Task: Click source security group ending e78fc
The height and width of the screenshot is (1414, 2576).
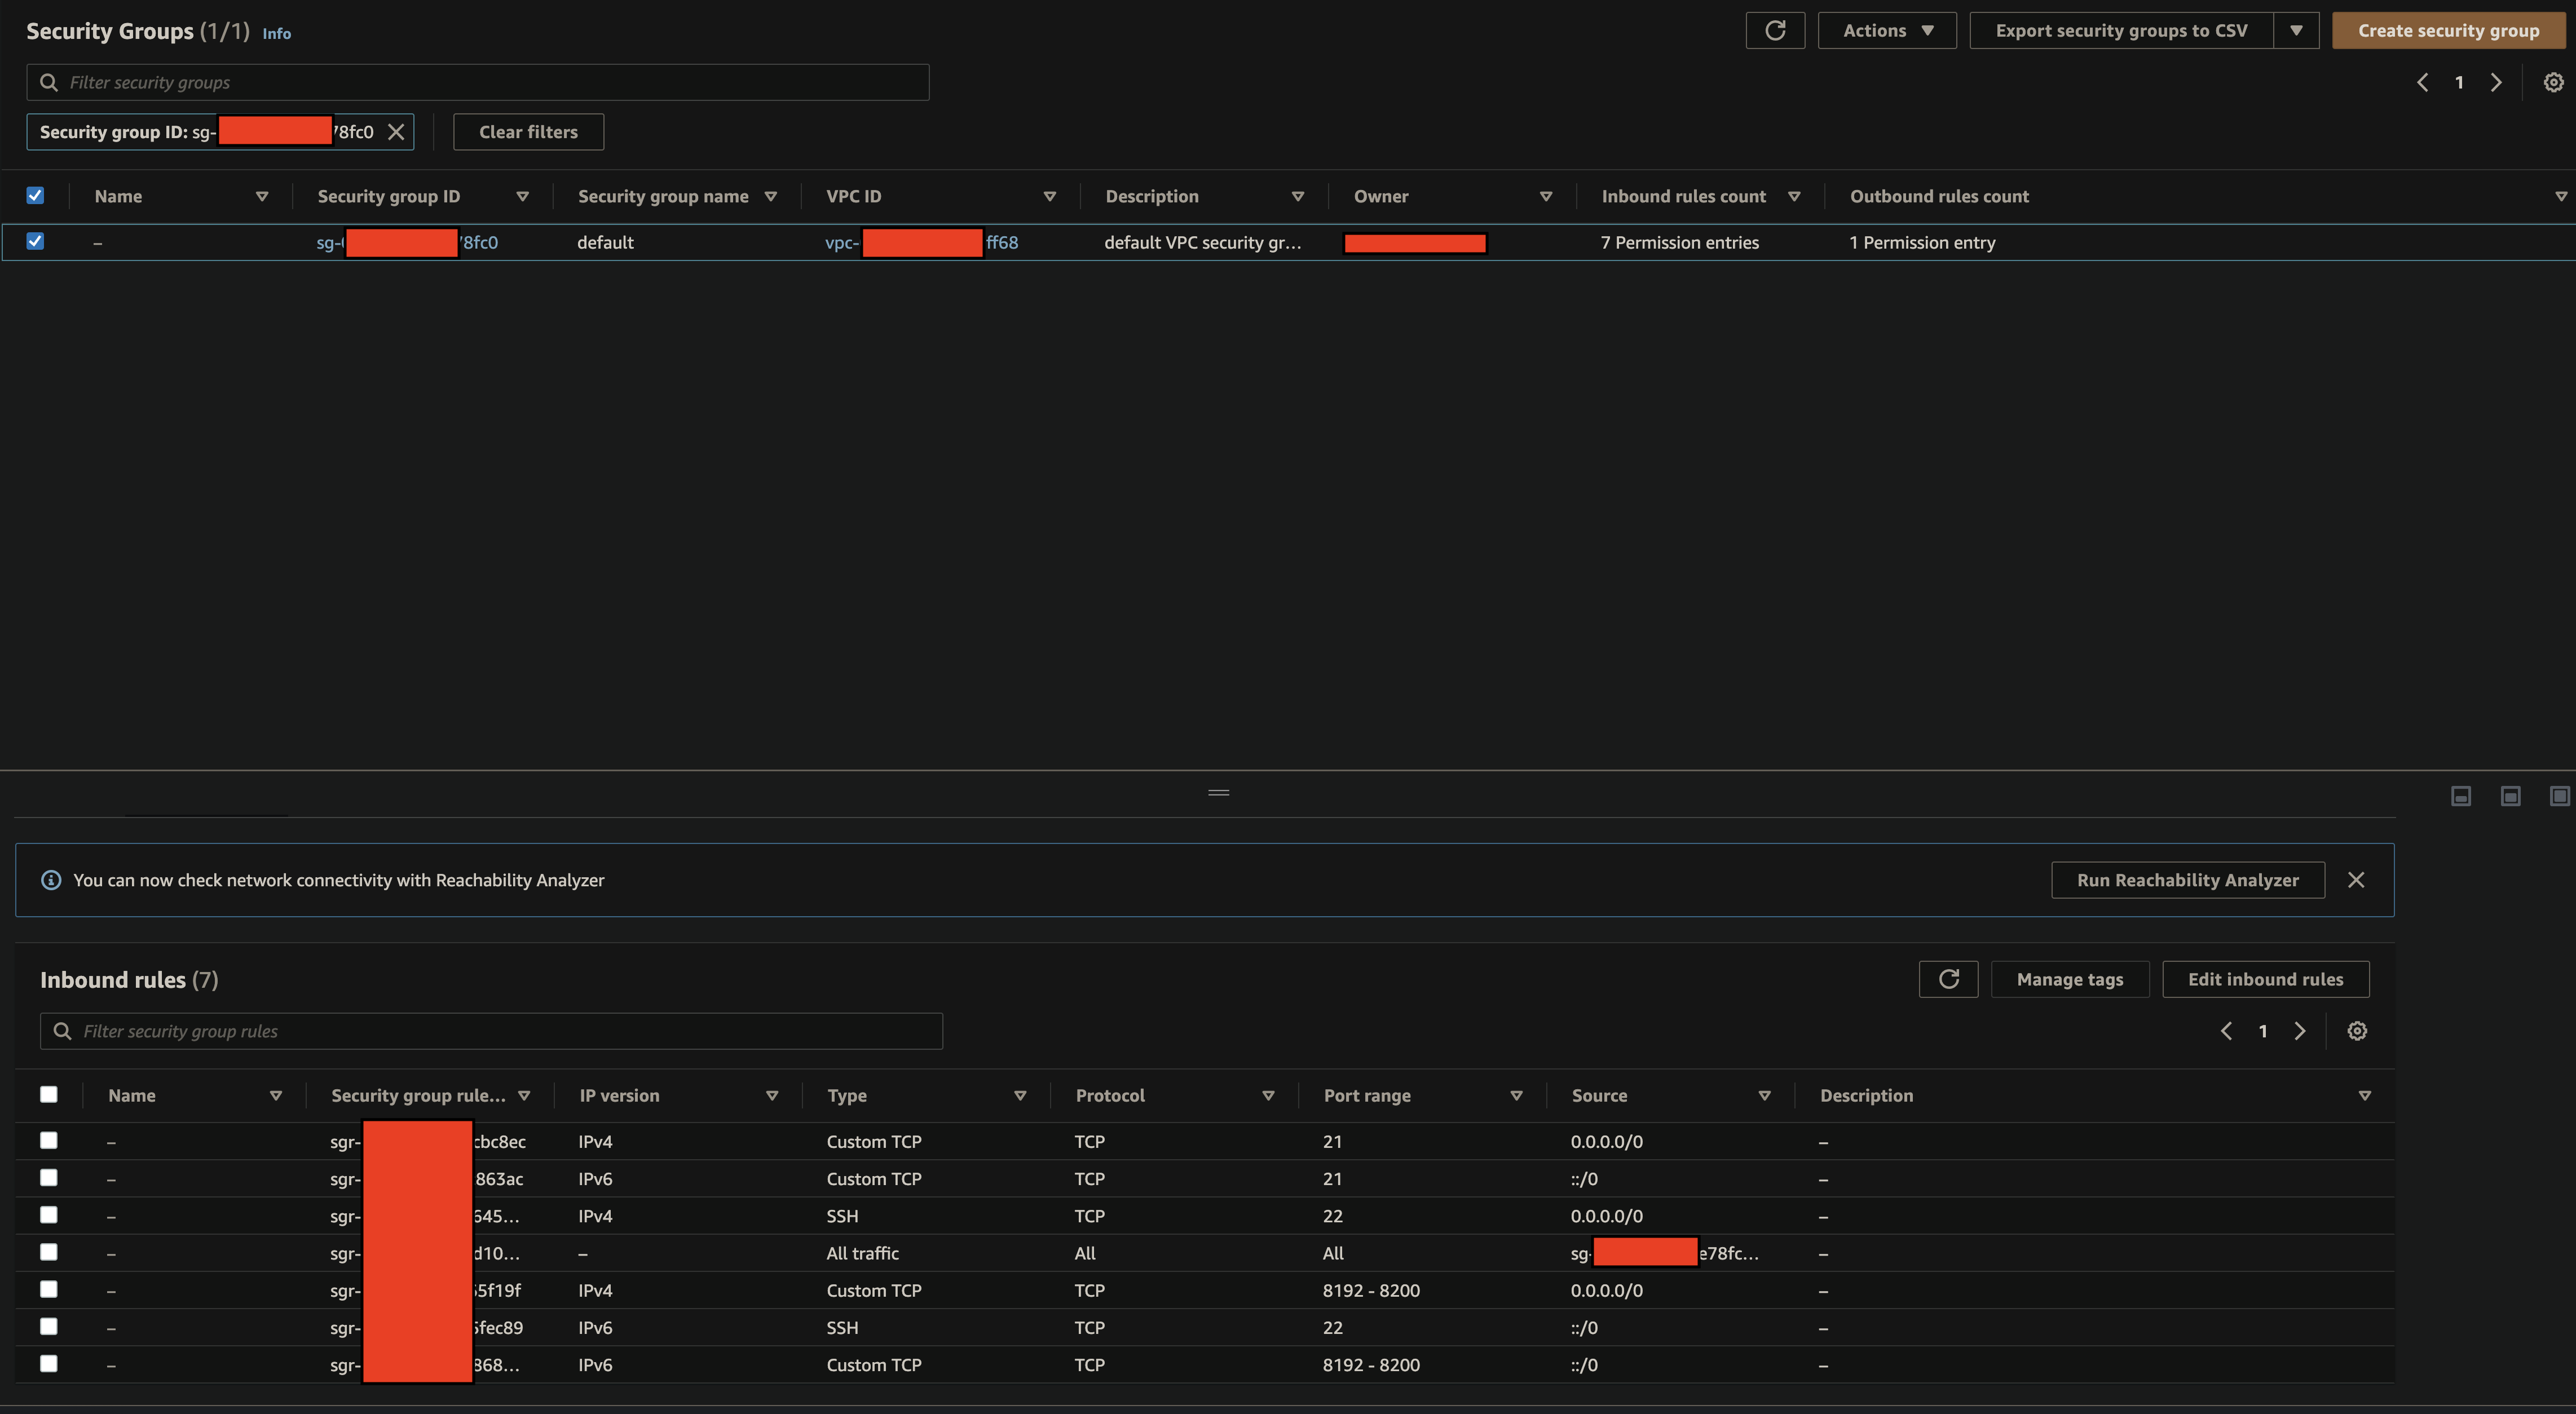Action: 1664,1253
